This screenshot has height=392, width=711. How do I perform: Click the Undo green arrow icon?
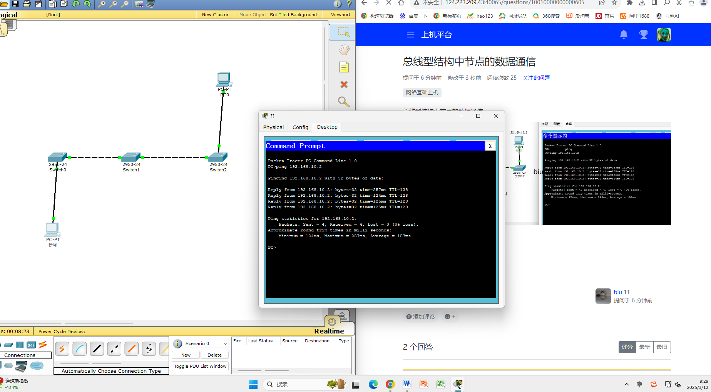tap(76, 4)
